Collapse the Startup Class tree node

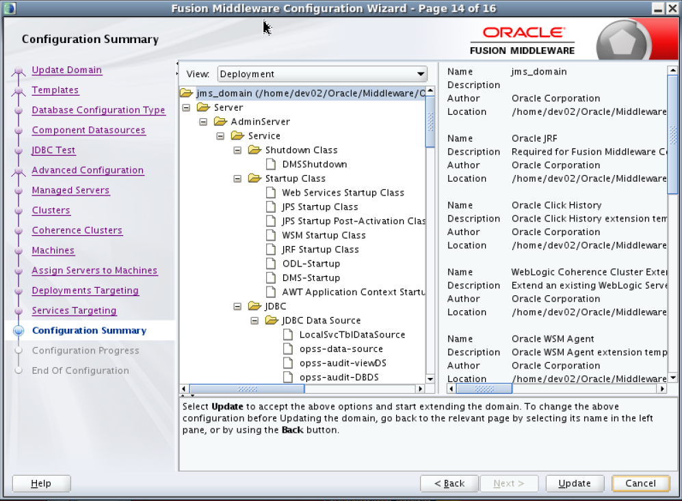pyautogui.click(x=237, y=178)
